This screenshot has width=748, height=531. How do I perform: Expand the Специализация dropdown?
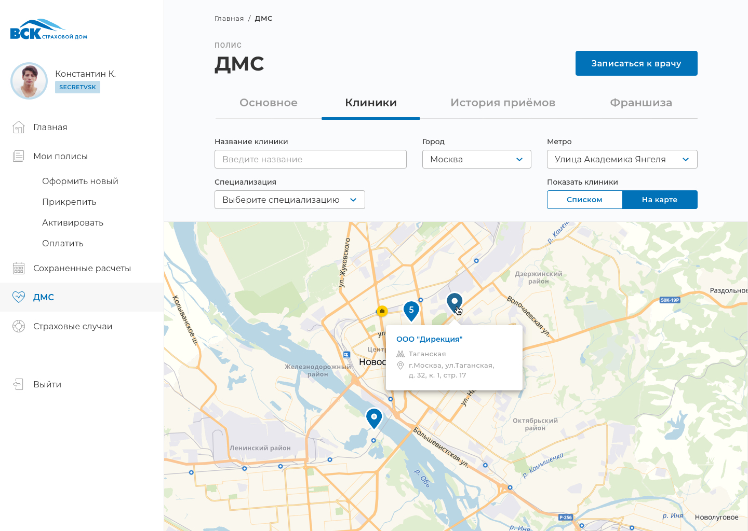point(290,200)
